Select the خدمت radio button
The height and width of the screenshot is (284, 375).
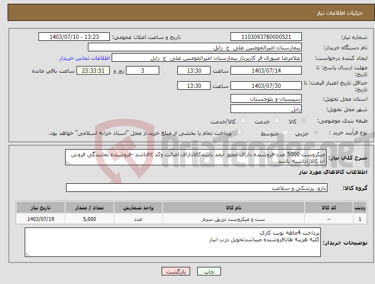point(277,121)
